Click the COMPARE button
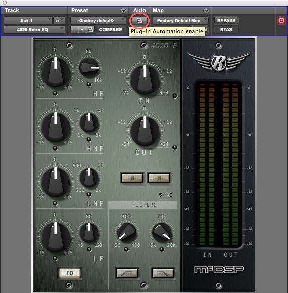 pos(110,30)
